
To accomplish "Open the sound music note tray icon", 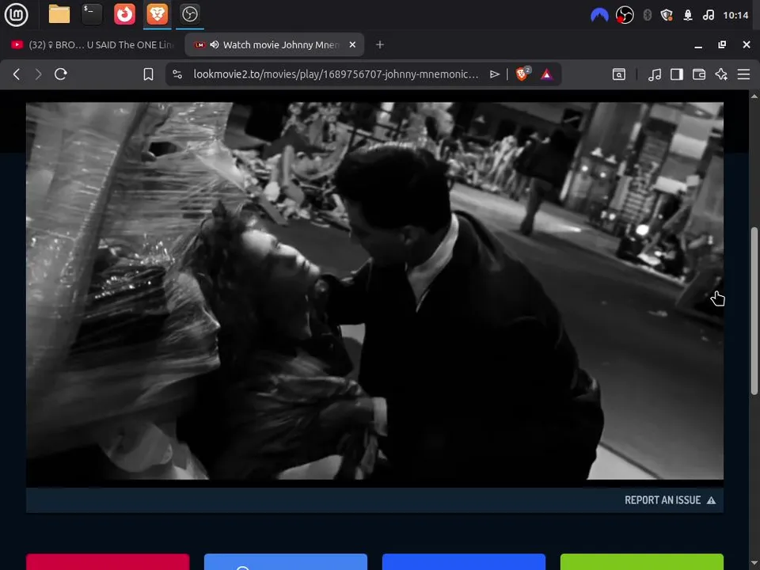I will [x=708, y=16].
